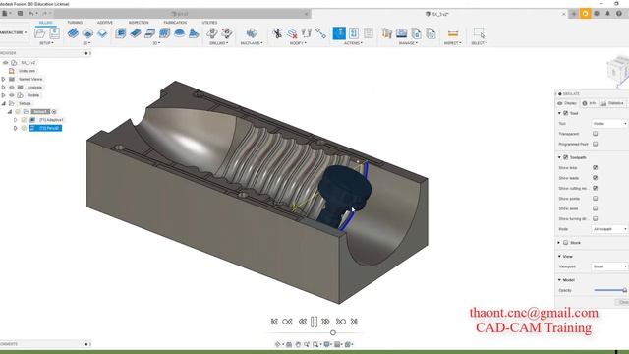The image size is (629, 354).
Task: Click the Ramp toolpath icon
Action: pos(194,33)
